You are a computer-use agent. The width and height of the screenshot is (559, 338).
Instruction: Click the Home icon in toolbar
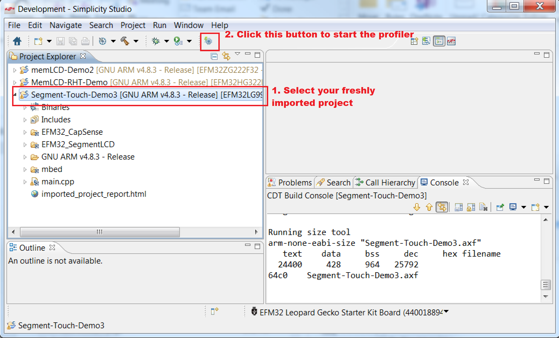click(17, 41)
